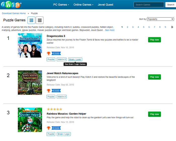Viewport: 176px width, 141px height.
Task: Open the Jewel Match Naturescapes title link
Action: click(63, 73)
